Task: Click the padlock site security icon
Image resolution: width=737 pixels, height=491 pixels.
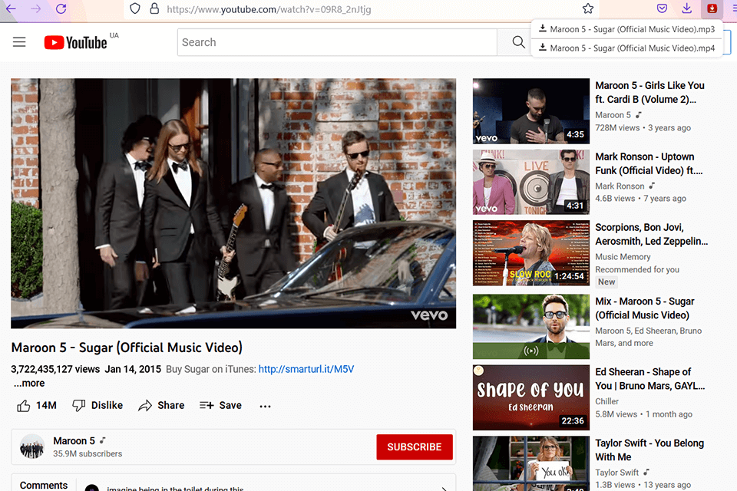Action: click(x=154, y=8)
